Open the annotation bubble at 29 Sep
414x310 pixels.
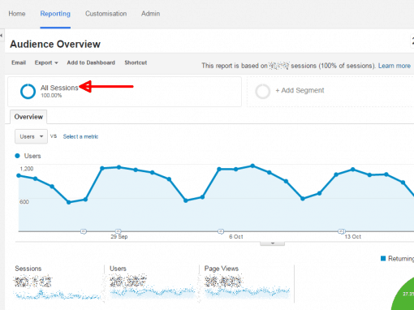(x=118, y=231)
